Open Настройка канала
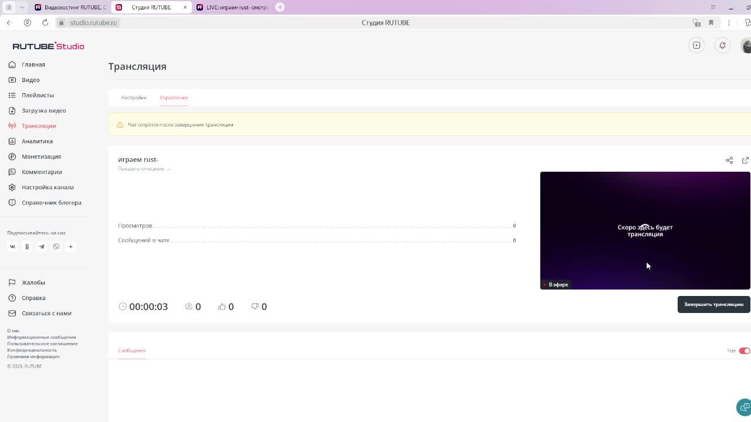The image size is (751, 422). 48,187
